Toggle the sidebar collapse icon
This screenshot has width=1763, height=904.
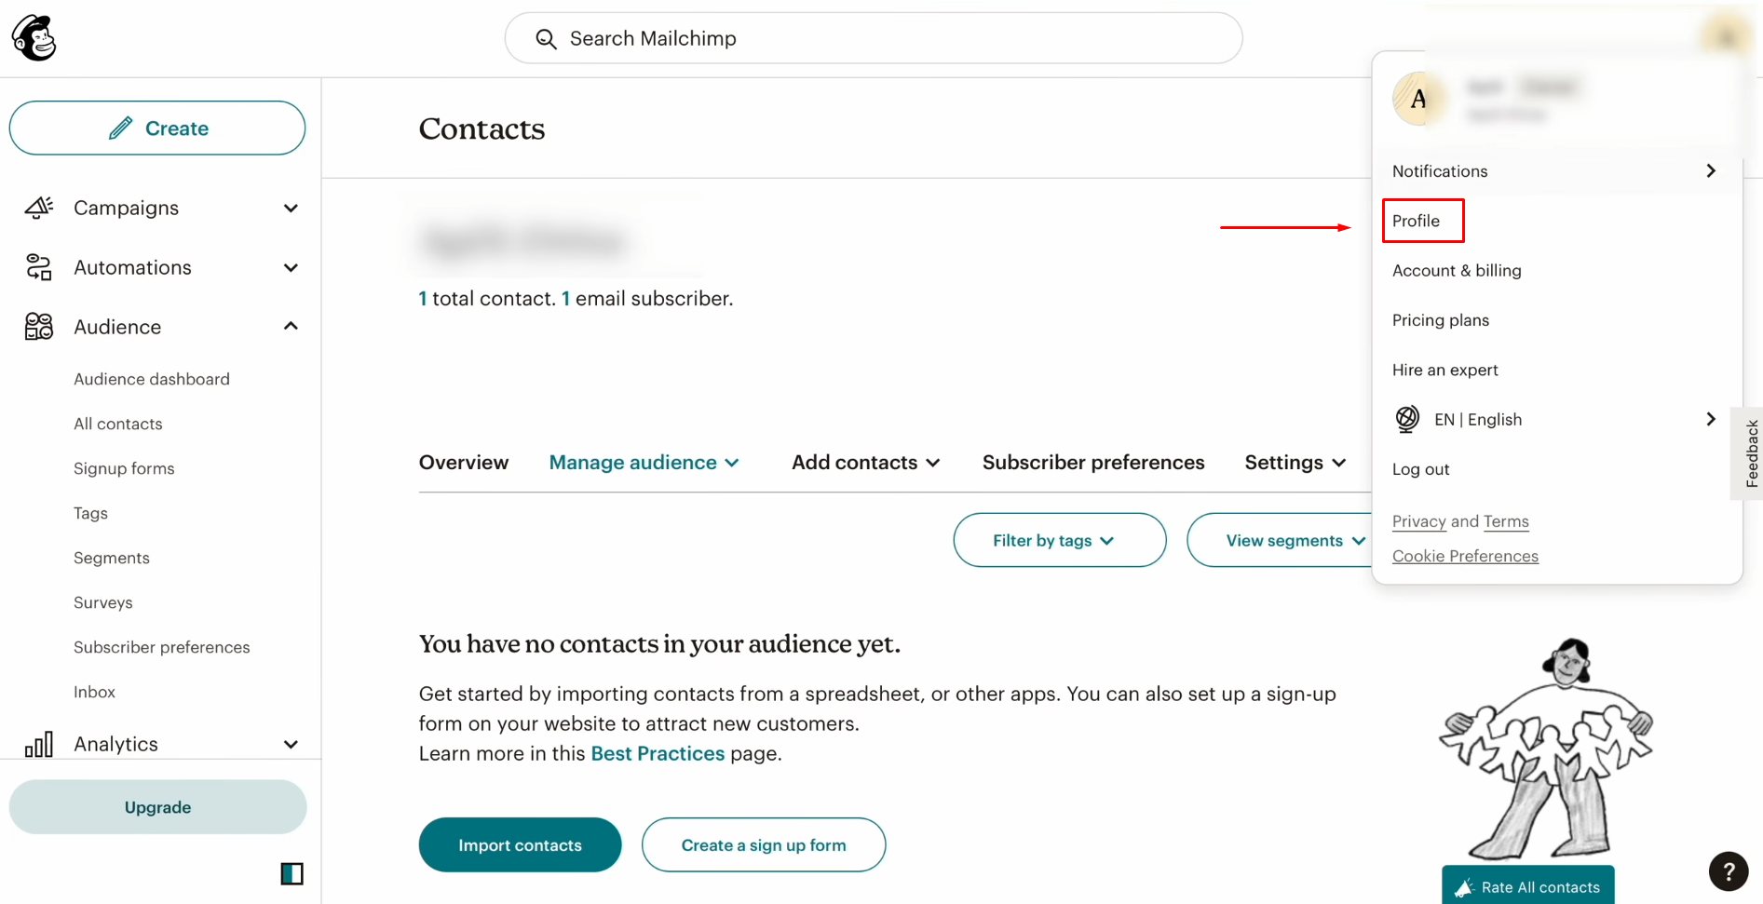click(292, 873)
